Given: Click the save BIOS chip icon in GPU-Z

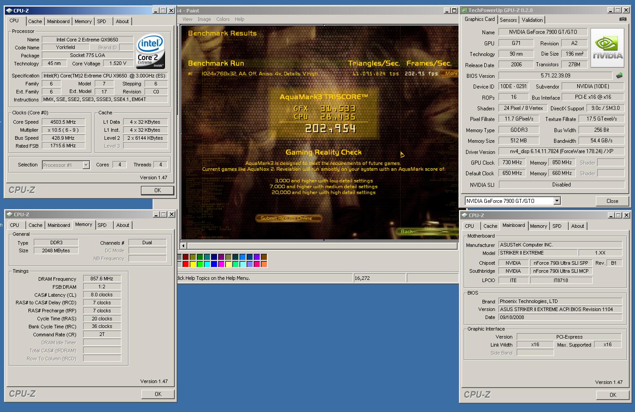Looking at the screenshot, I should pos(619,76).
